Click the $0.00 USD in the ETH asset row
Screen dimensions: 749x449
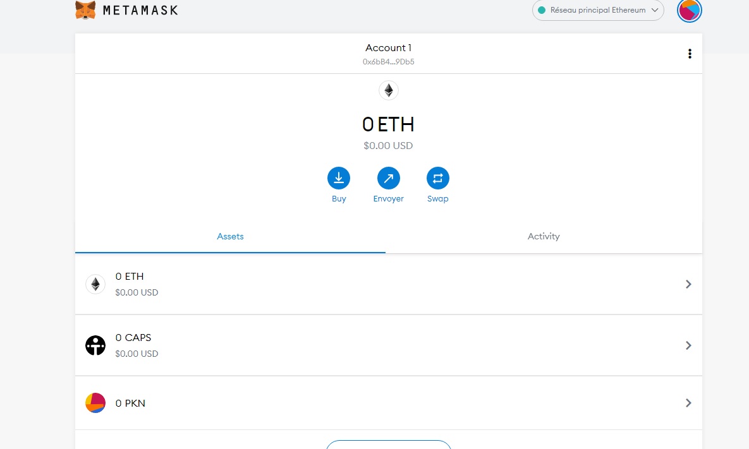pyautogui.click(x=137, y=292)
